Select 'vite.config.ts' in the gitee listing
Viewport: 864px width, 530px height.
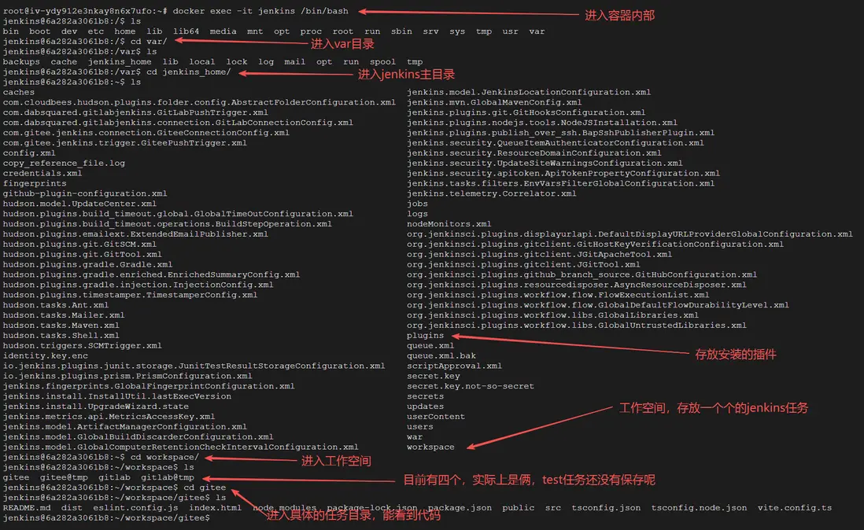pyautogui.click(x=795, y=508)
